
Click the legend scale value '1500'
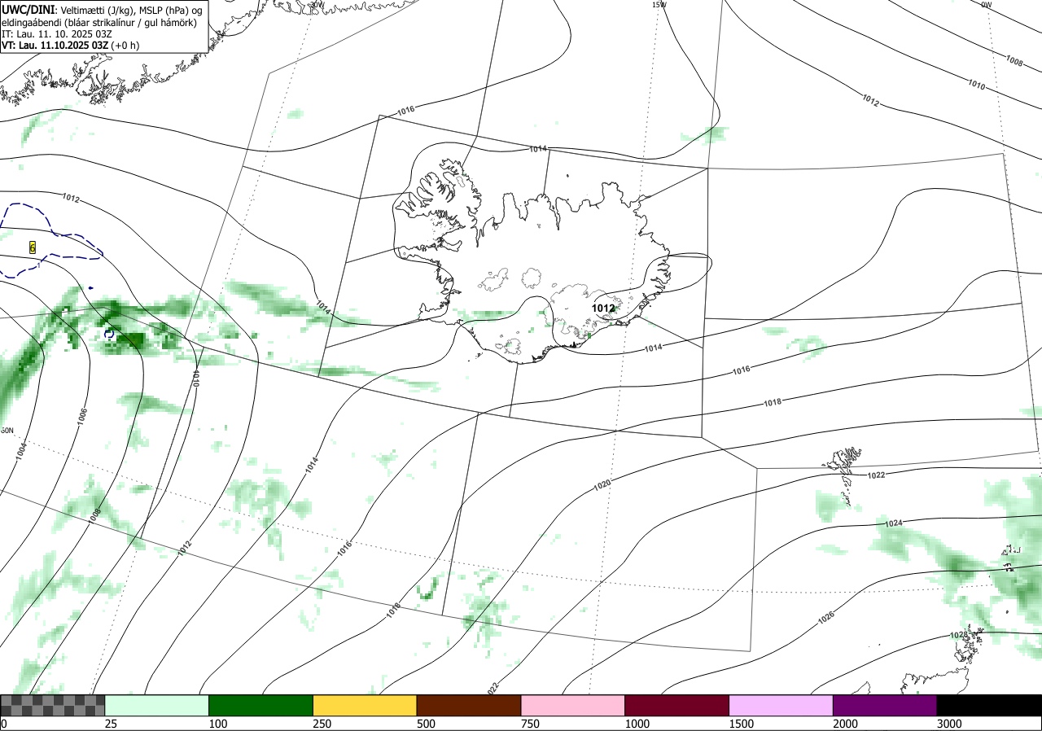point(741,724)
